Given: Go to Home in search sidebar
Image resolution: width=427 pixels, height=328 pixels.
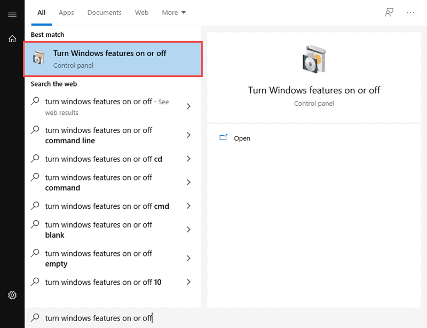Looking at the screenshot, I should (12, 38).
